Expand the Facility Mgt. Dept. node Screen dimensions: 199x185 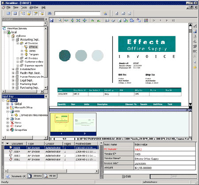[x=13, y=73]
